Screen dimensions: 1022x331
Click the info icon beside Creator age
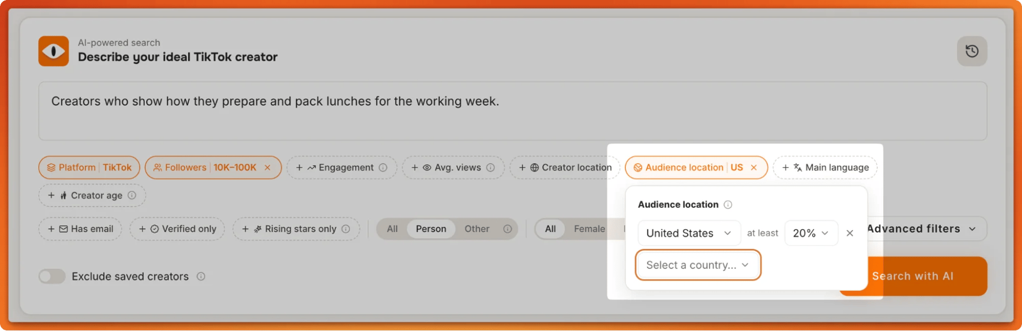132,196
